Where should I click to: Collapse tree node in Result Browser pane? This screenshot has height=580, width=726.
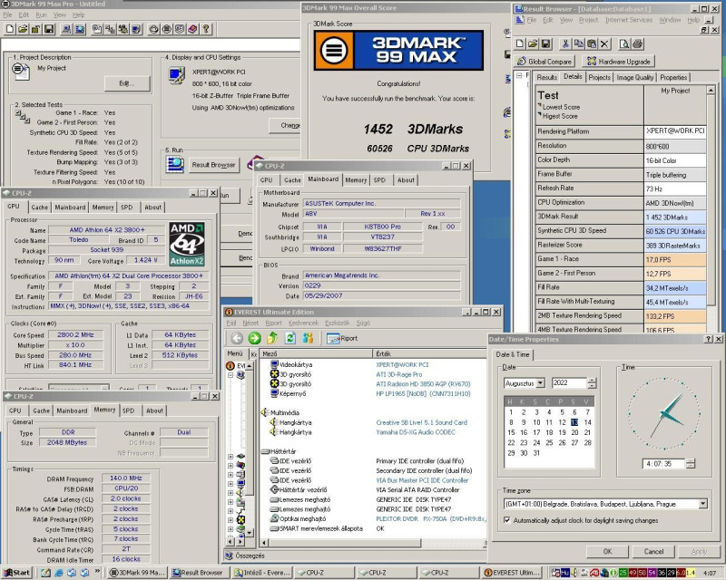click(x=519, y=75)
